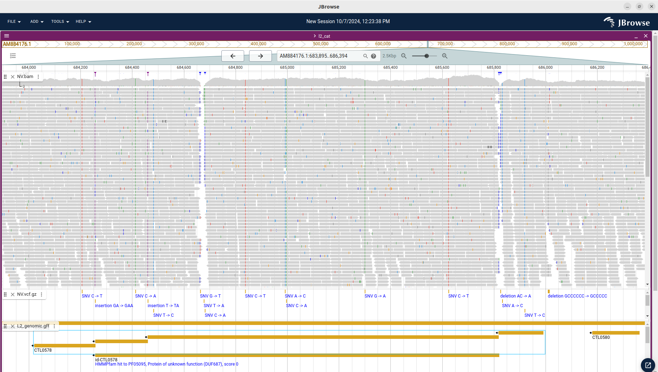Expand the l2_cat view name chevron
Viewport: 658px width, 372px height.
(315, 36)
